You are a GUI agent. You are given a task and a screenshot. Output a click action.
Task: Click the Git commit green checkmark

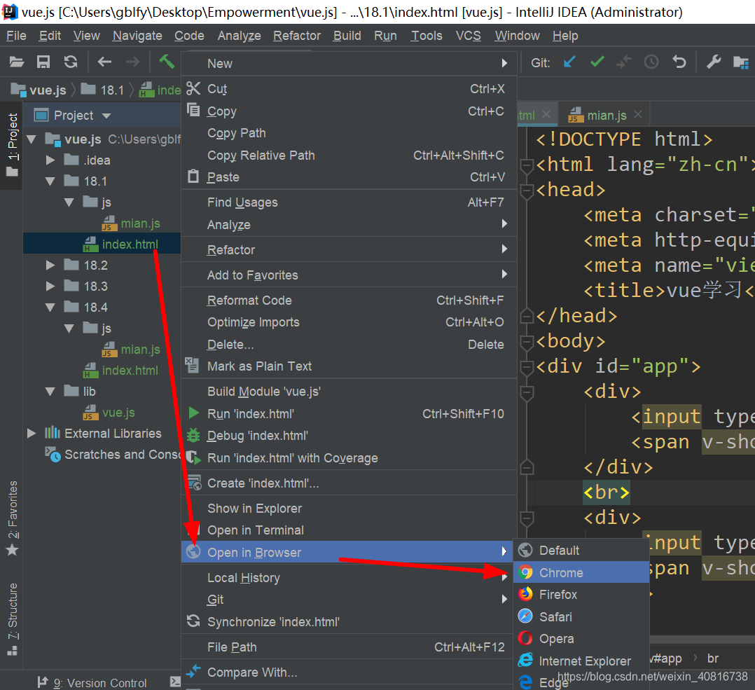click(597, 62)
